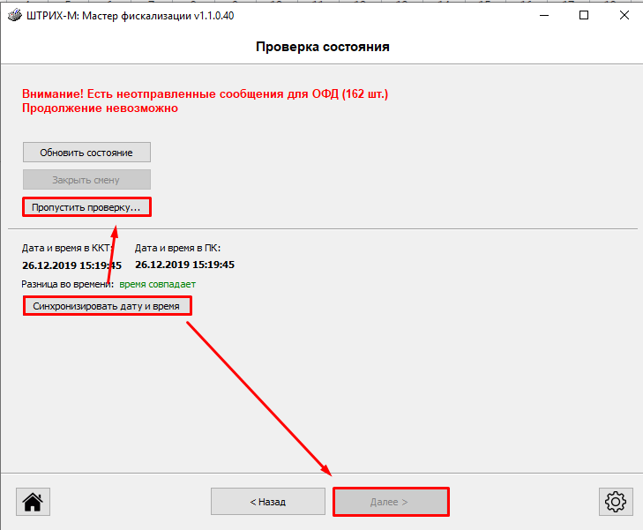Screen dimensions: 643x530
Task: Click the ККТ date and time value
Action: coord(71,265)
